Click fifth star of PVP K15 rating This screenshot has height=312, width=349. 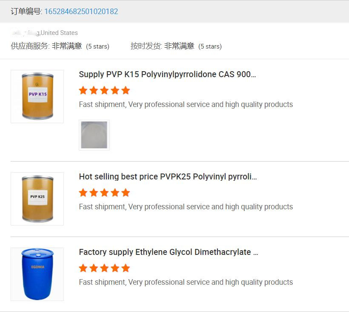(126, 90)
